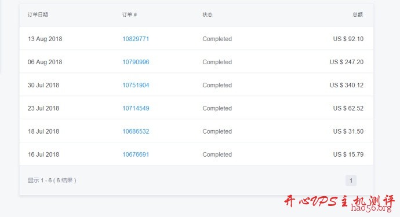Click the total US $ 340.12

pyautogui.click(x=347, y=85)
